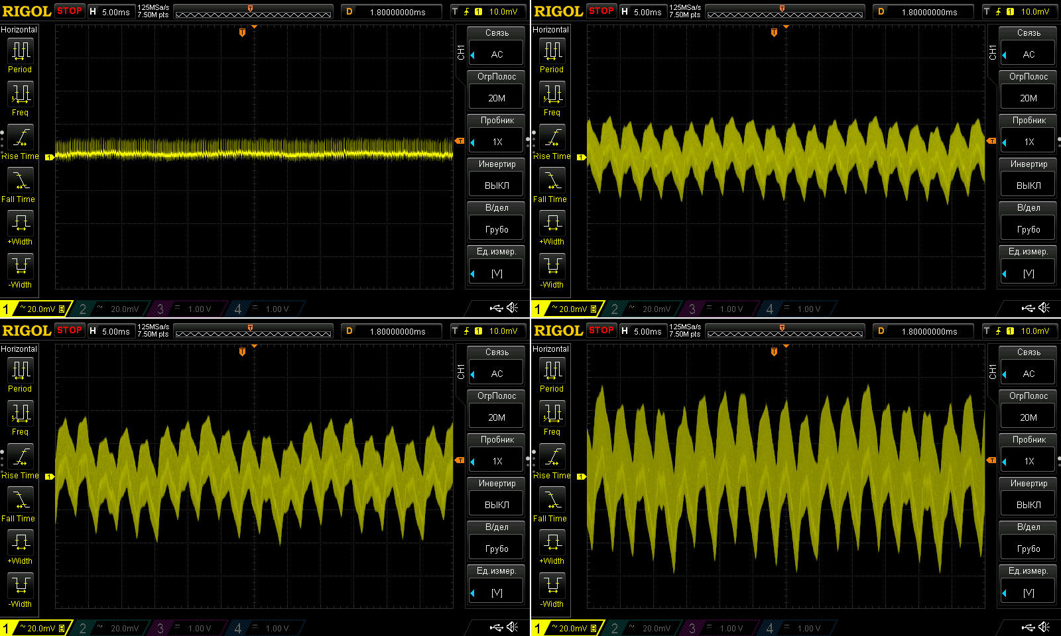Choose Rise Time icon in bottom-left scope
1061x636 pixels.
[x=21, y=457]
